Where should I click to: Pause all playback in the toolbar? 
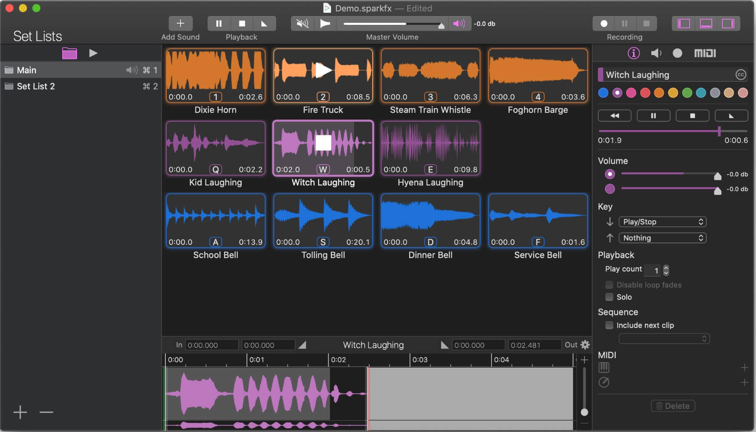(219, 24)
